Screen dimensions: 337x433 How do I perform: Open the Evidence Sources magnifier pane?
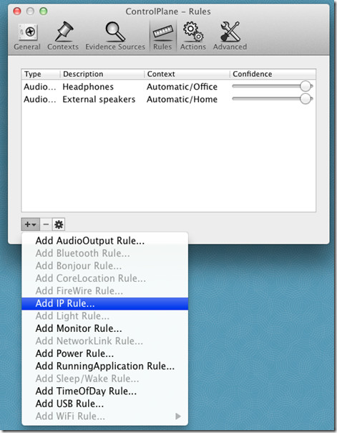pos(115,37)
